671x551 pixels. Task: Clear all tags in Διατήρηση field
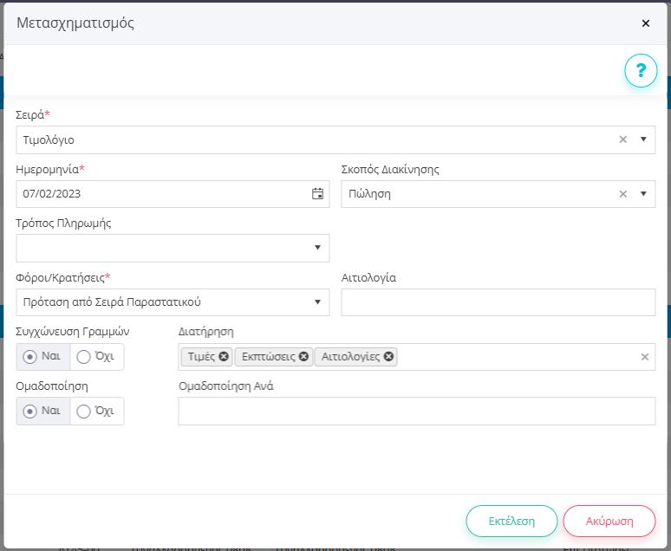tap(644, 357)
